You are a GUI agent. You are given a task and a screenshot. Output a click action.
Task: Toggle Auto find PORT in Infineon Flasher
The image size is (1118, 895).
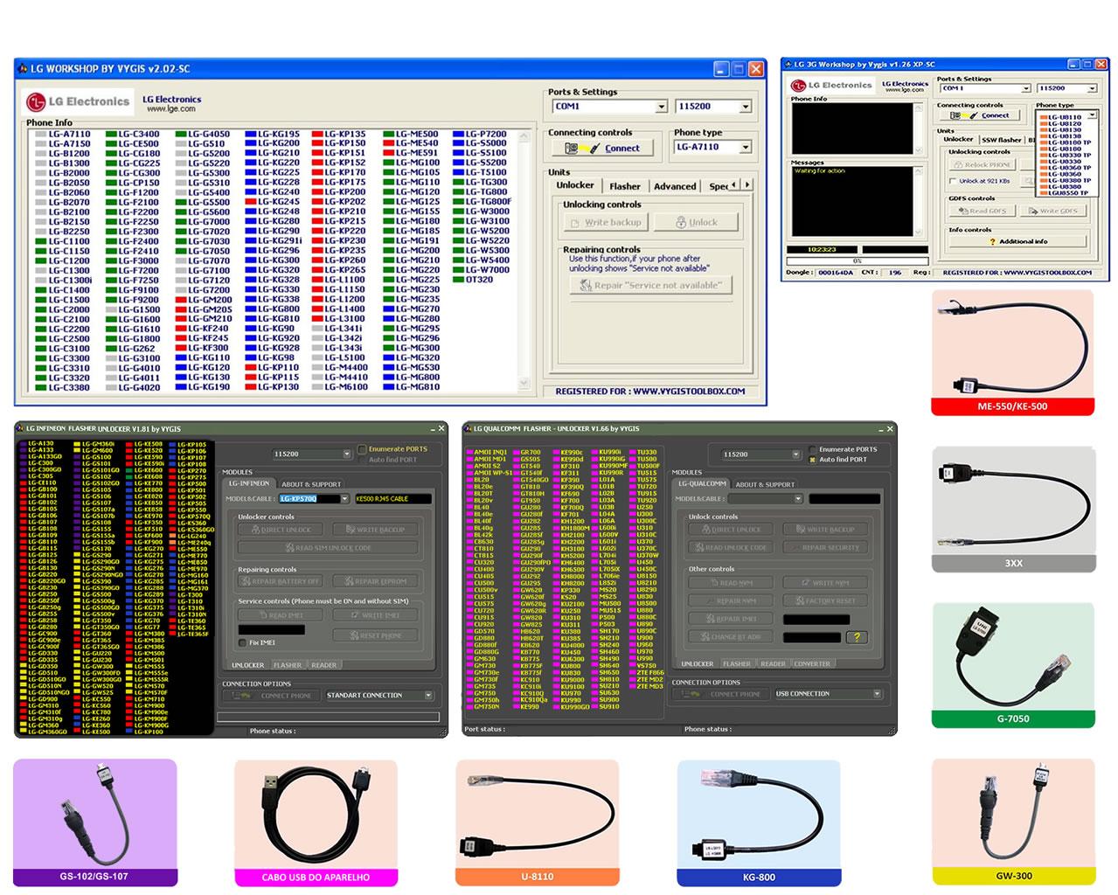pos(362,460)
